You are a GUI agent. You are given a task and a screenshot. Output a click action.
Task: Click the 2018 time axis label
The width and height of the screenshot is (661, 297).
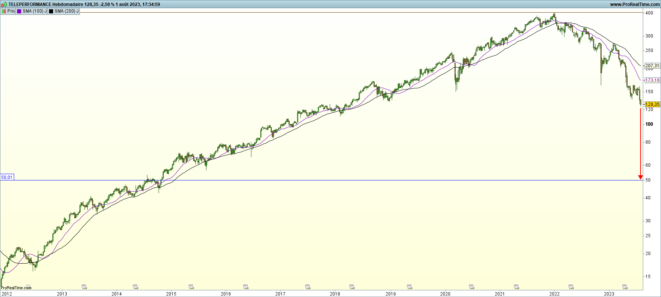(335, 294)
